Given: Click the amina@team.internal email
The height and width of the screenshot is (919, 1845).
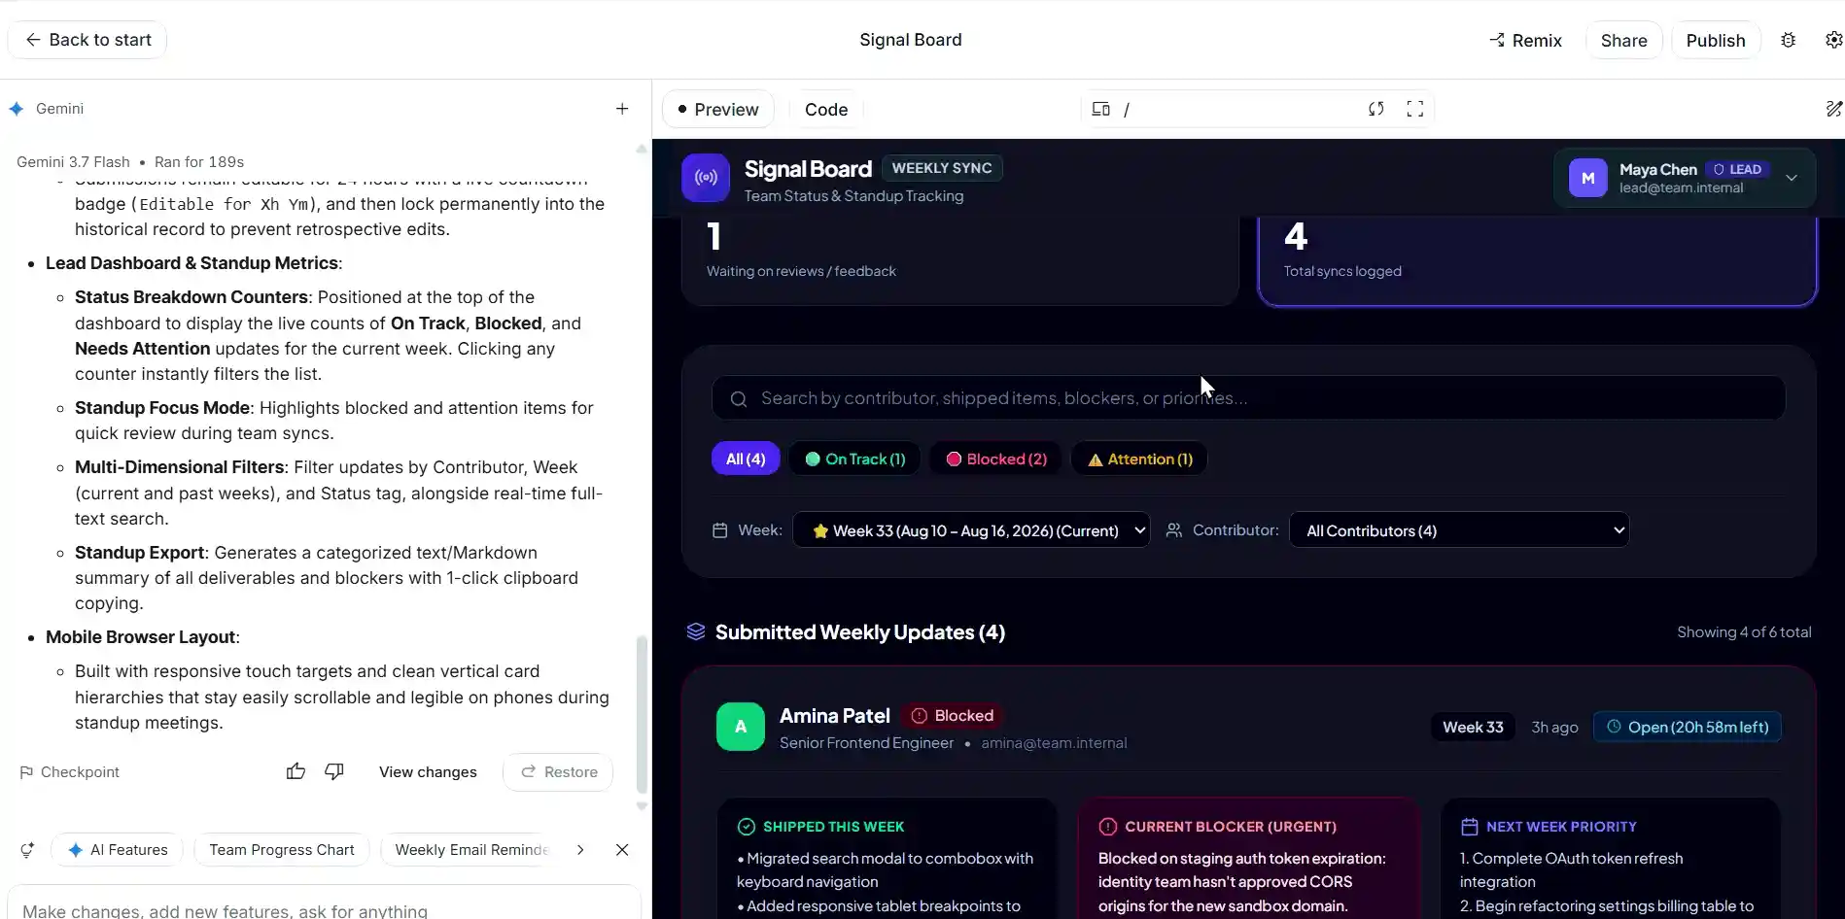Looking at the screenshot, I should point(1054,743).
